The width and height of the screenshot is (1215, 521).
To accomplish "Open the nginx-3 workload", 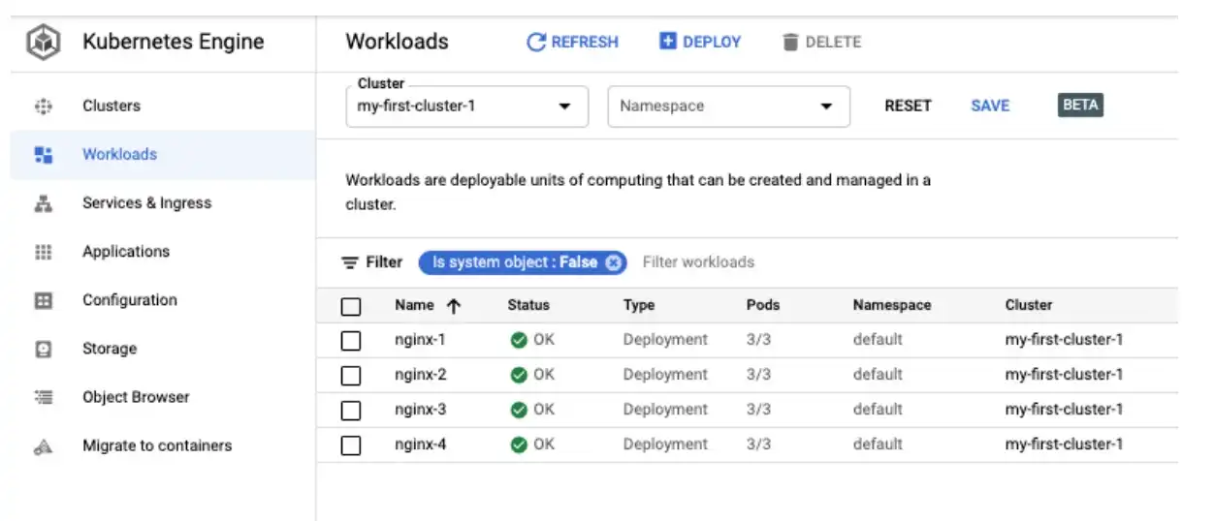I will [x=421, y=410].
